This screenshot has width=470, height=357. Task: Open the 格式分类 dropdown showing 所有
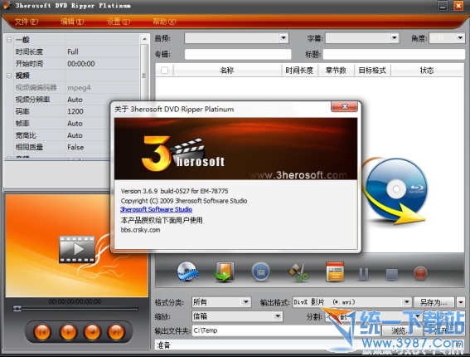pos(246,301)
